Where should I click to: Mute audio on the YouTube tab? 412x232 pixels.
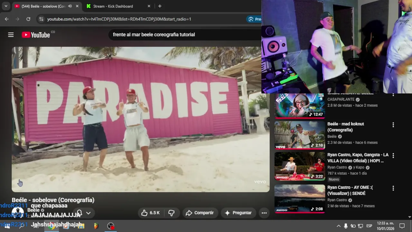(x=70, y=6)
